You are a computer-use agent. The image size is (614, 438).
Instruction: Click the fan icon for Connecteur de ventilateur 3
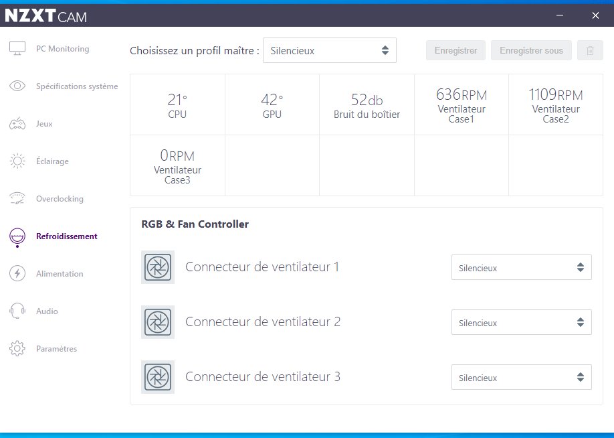158,377
